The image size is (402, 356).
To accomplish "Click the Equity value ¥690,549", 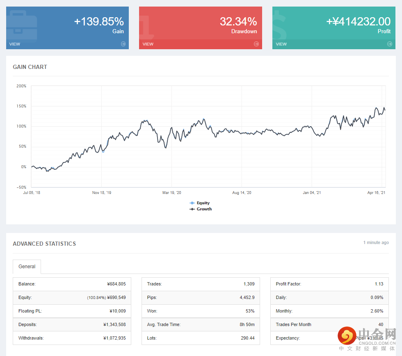I will coord(116,298).
